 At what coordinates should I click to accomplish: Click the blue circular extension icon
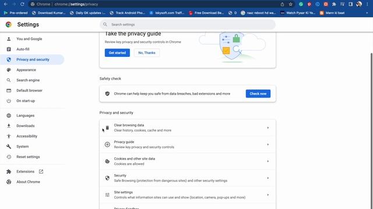tap(318, 4)
